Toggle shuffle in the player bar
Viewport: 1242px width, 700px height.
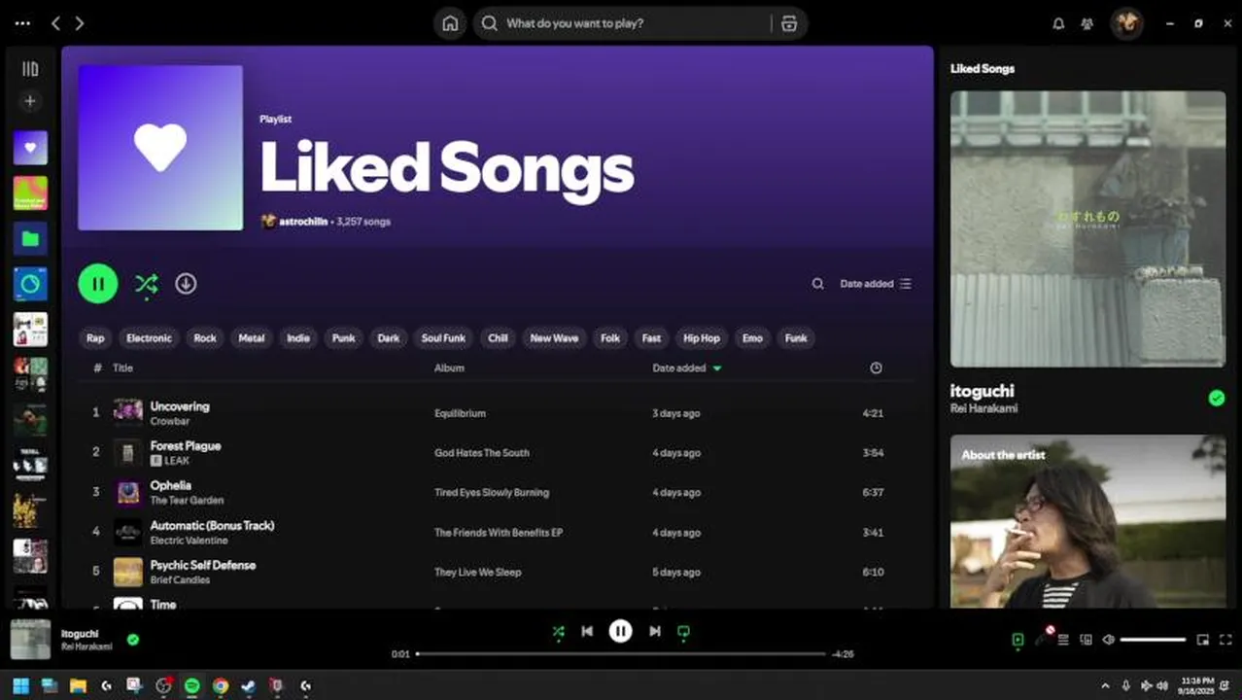point(558,632)
